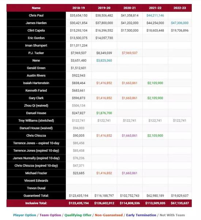
Task: Select the 2018-19 column header
Action: point(79,8)
